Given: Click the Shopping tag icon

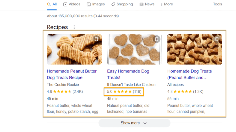Looking at the screenshot, I should click(113, 4).
